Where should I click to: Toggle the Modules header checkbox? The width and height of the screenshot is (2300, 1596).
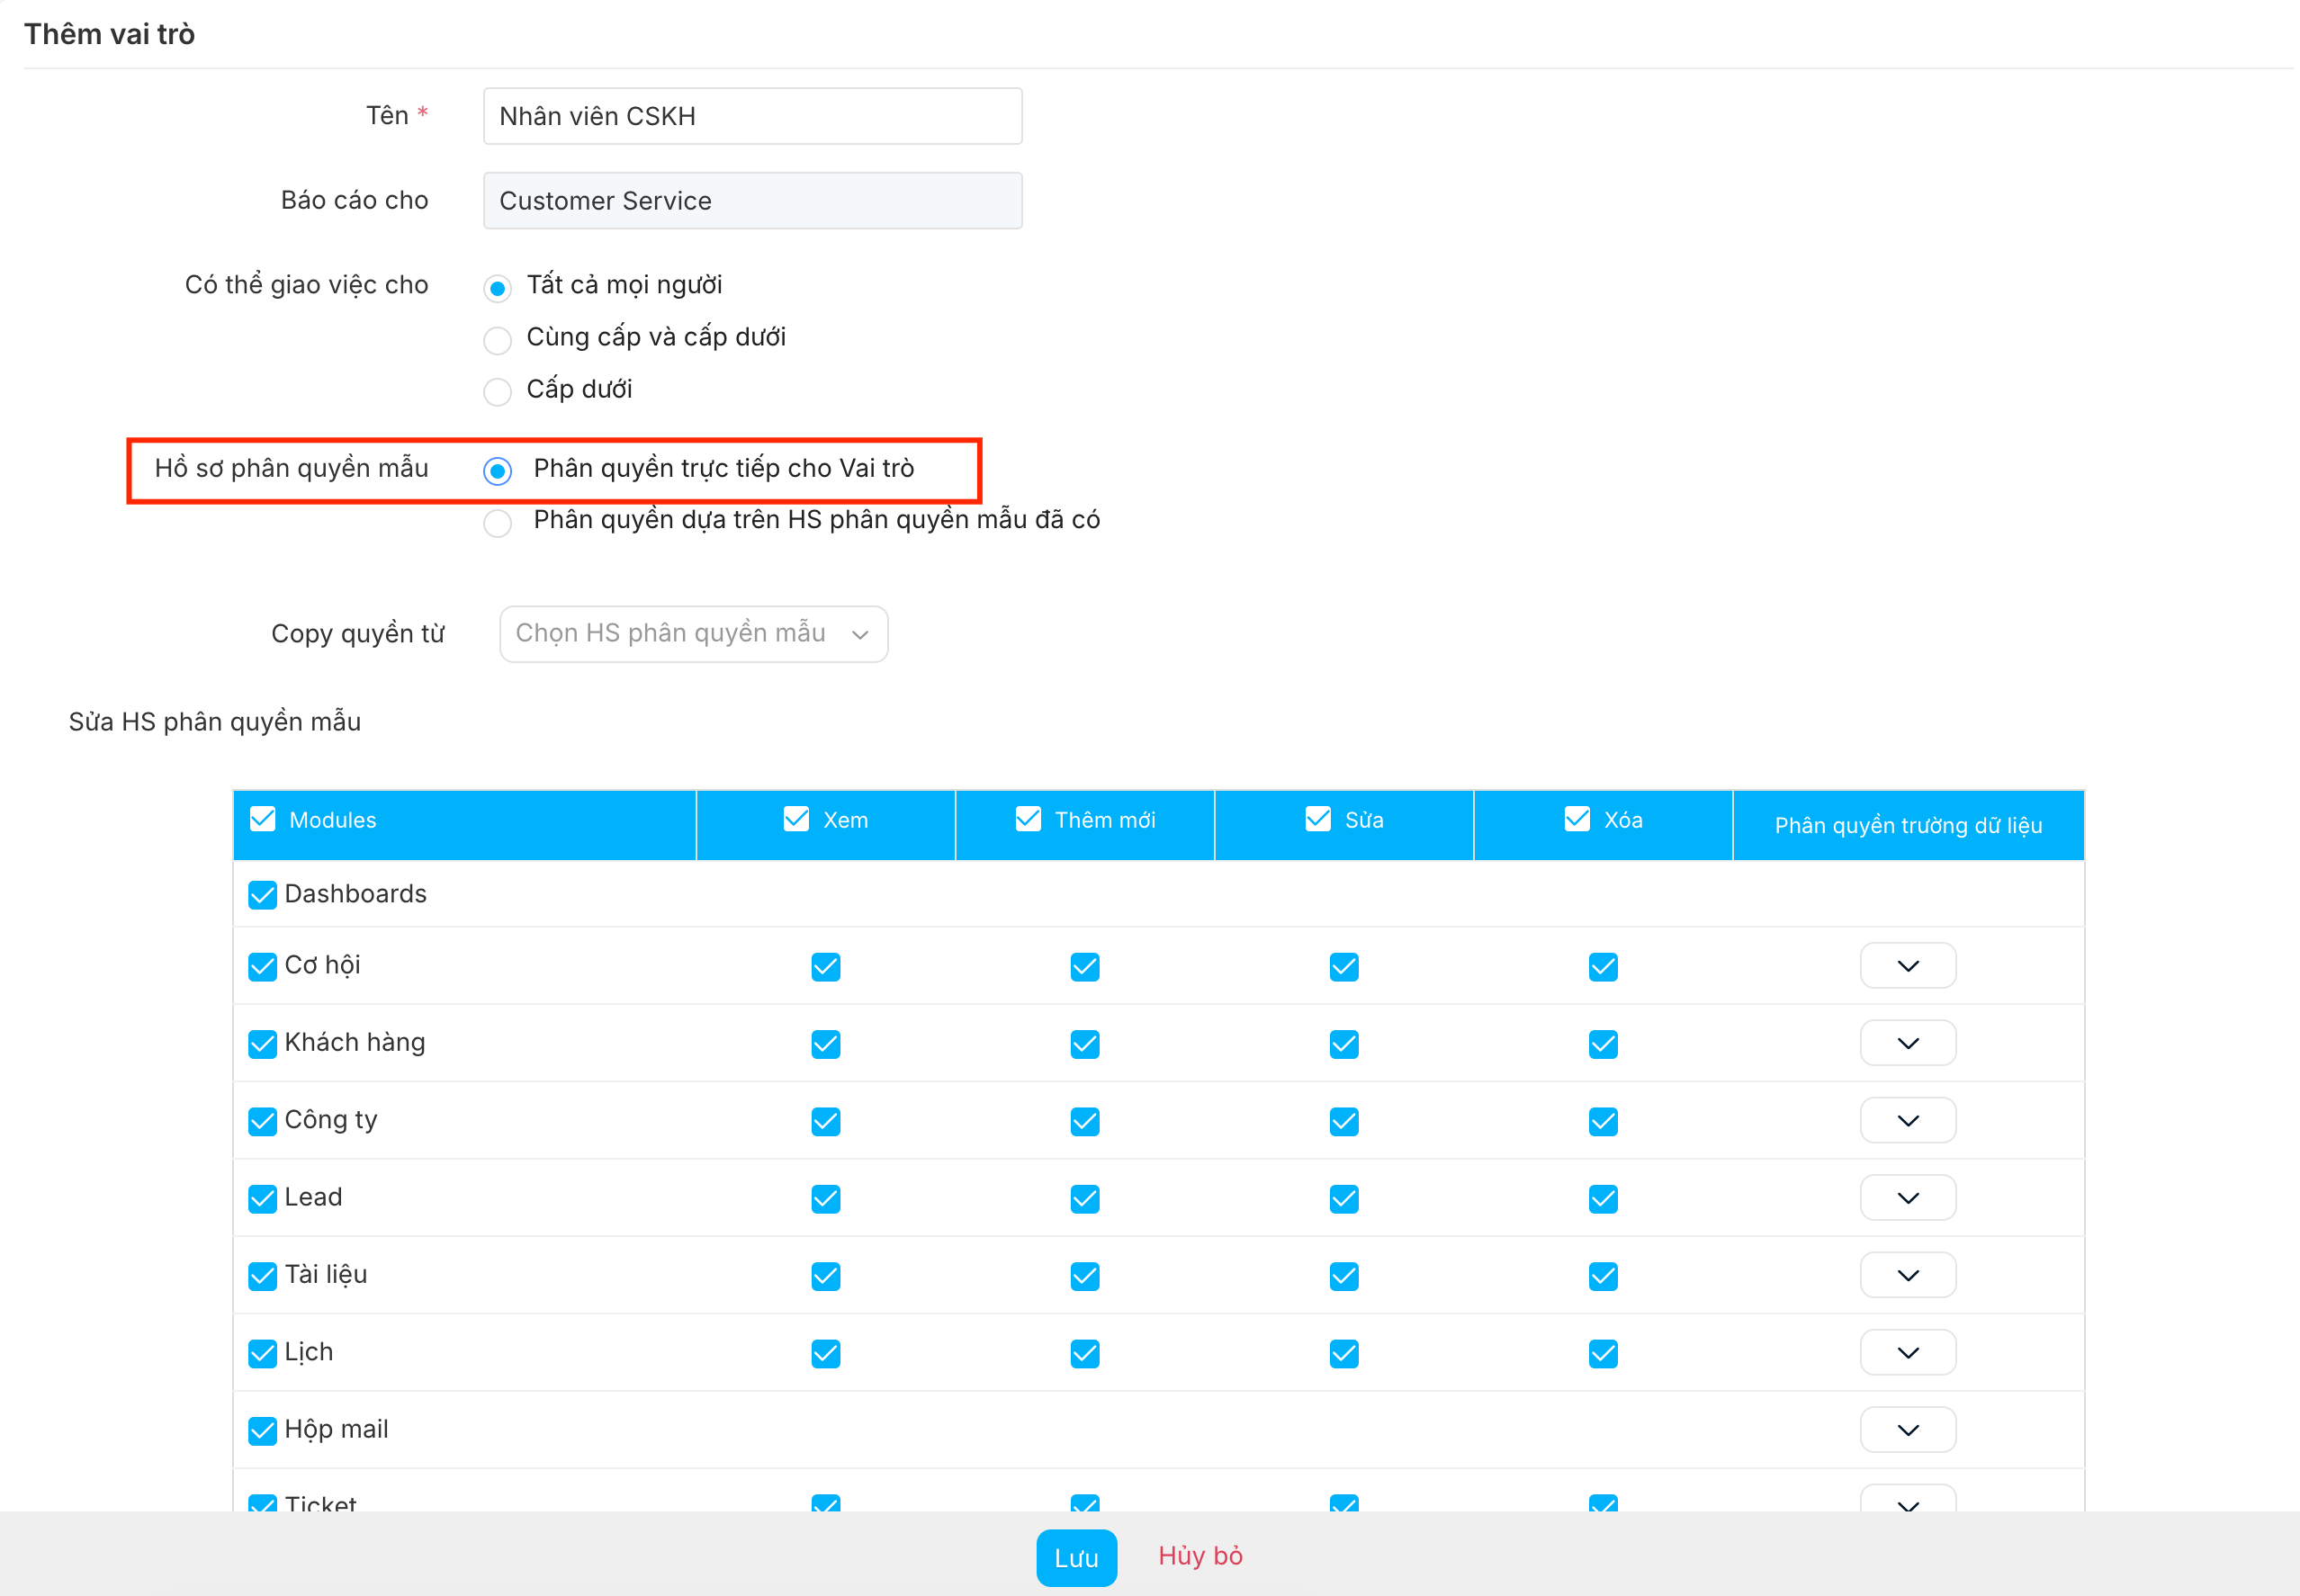pyautogui.click(x=262, y=819)
